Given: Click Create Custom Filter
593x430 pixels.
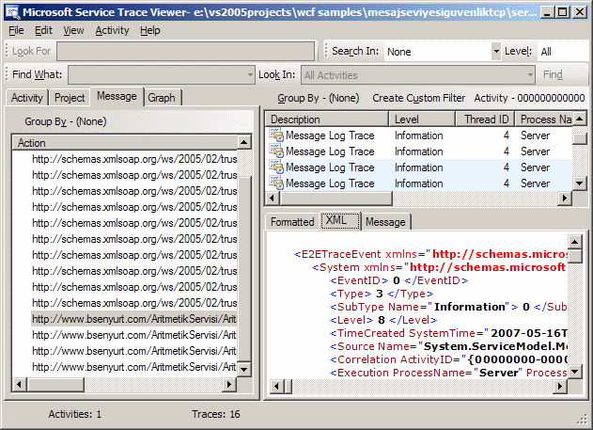Looking at the screenshot, I should [x=416, y=98].
